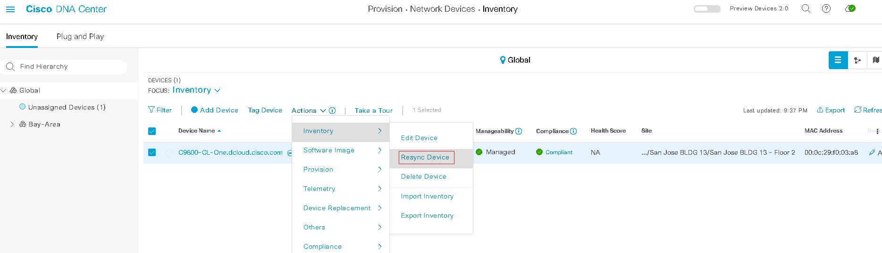The image size is (882, 253).
Task: Click MAC address 00:0c:29:f0:03:a8 cell
Action: [x=831, y=152]
